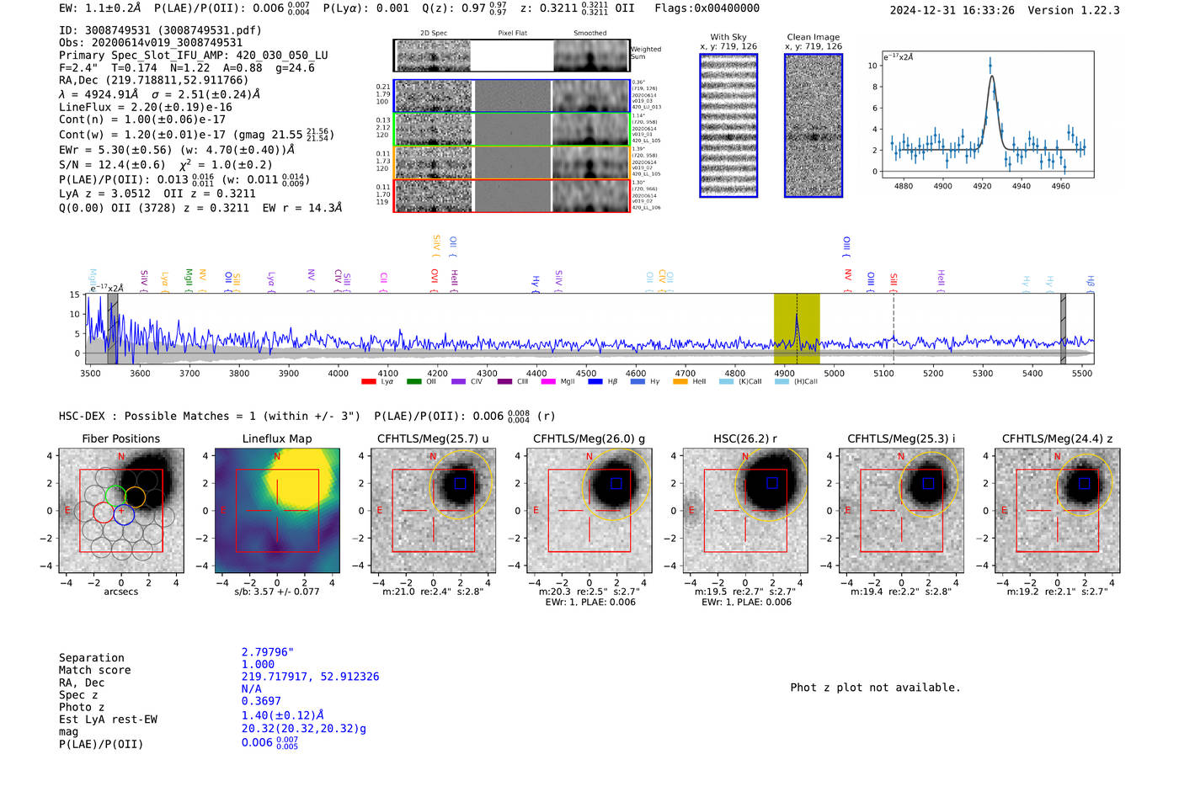The image size is (1179, 802).
Task: Click the With Sky cutout image
Action: coord(728,125)
